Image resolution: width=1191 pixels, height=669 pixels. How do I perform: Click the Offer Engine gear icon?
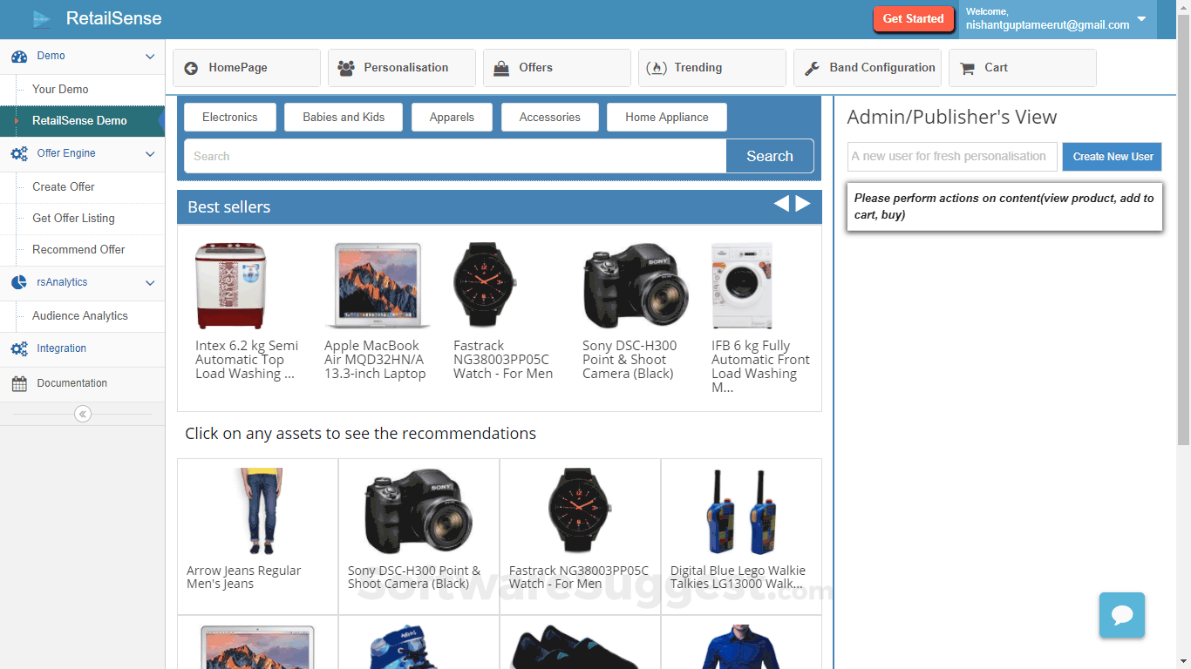(19, 155)
